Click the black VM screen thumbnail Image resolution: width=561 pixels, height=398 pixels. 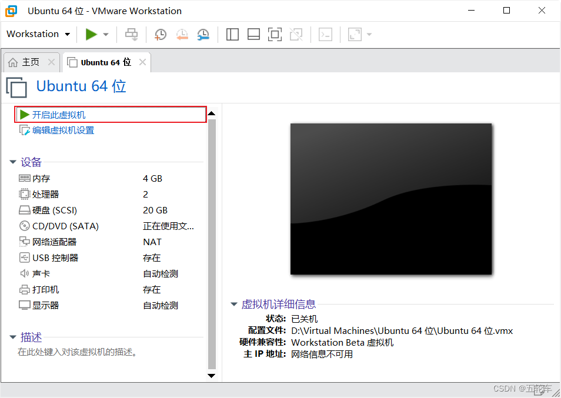pos(390,198)
